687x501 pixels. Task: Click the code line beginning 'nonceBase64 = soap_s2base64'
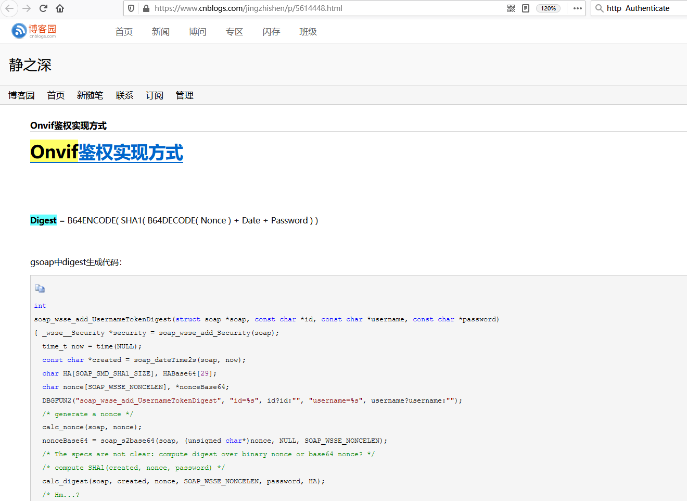(215, 441)
